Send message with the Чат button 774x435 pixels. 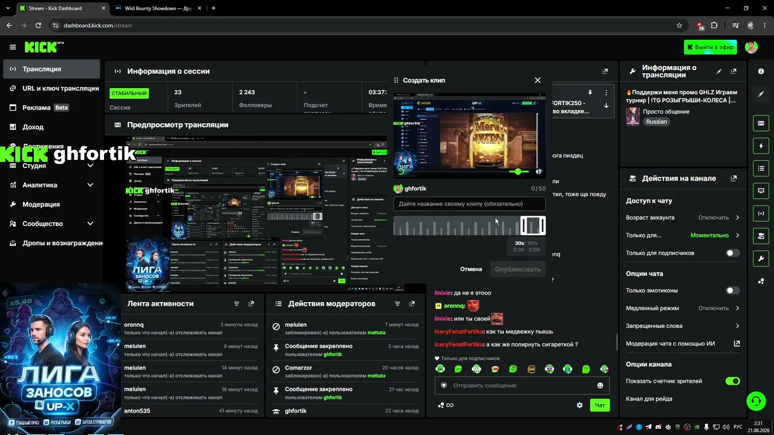tap(600, 405)
